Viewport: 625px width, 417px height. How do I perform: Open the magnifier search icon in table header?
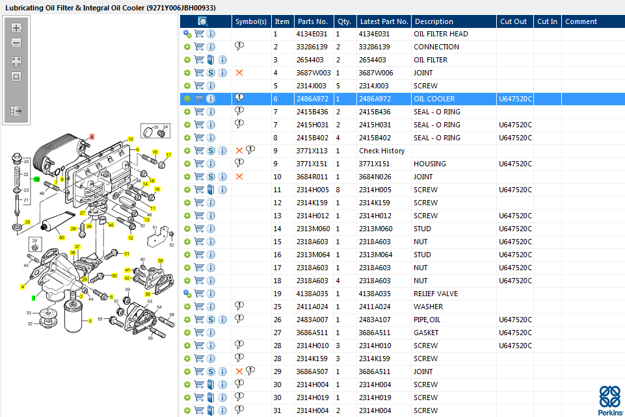[202, 21]
